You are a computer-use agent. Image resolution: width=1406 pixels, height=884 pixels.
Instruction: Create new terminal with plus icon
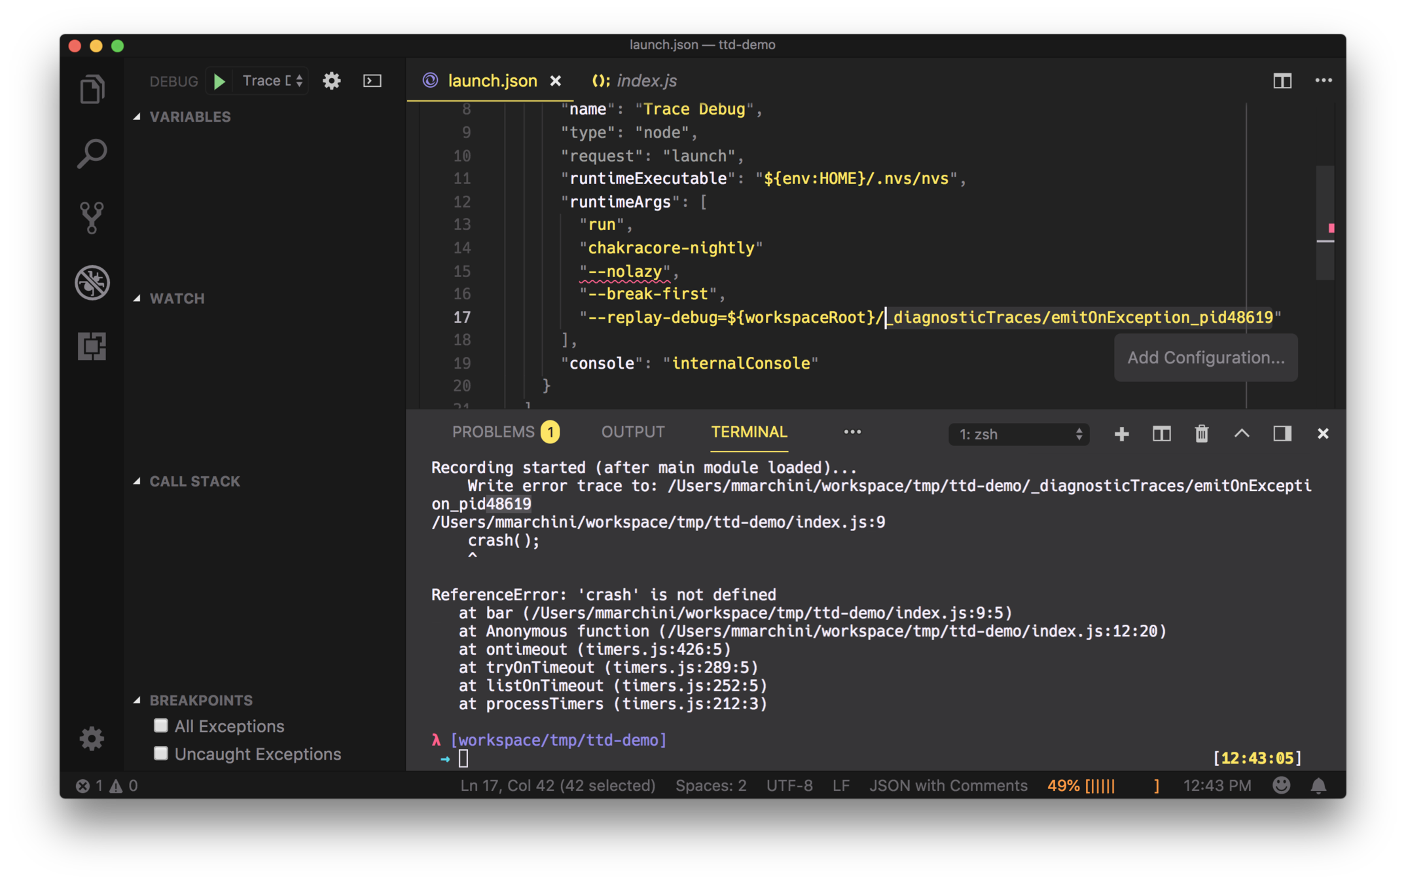click(x=1121, y=433)
